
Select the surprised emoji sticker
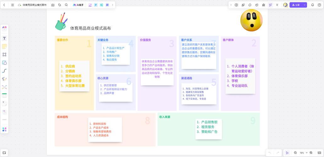click(251, 20)
